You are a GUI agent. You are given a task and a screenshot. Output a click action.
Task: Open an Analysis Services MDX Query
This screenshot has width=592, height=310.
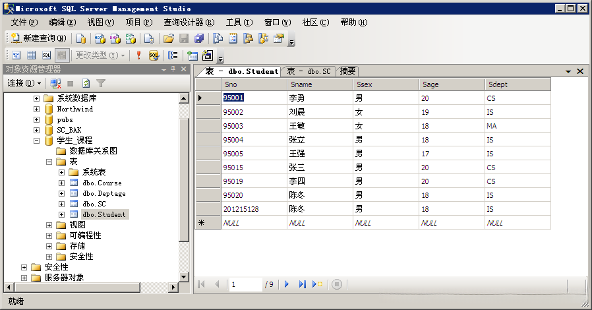pyautogui.click(x=100, y=38)
